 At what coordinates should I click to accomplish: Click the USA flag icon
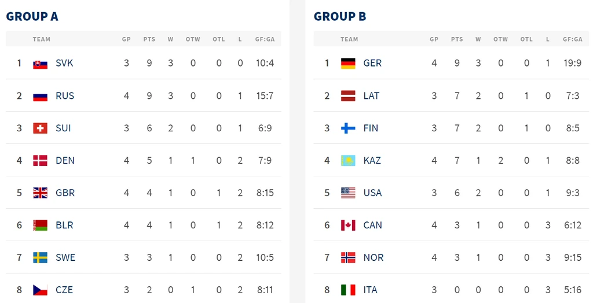348,193
